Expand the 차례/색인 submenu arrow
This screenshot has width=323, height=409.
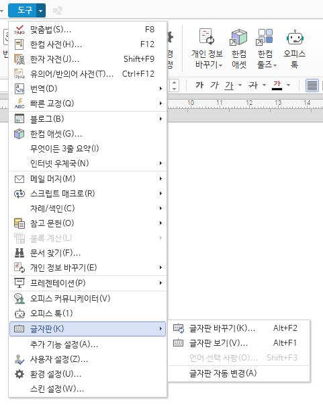(160, 208)
